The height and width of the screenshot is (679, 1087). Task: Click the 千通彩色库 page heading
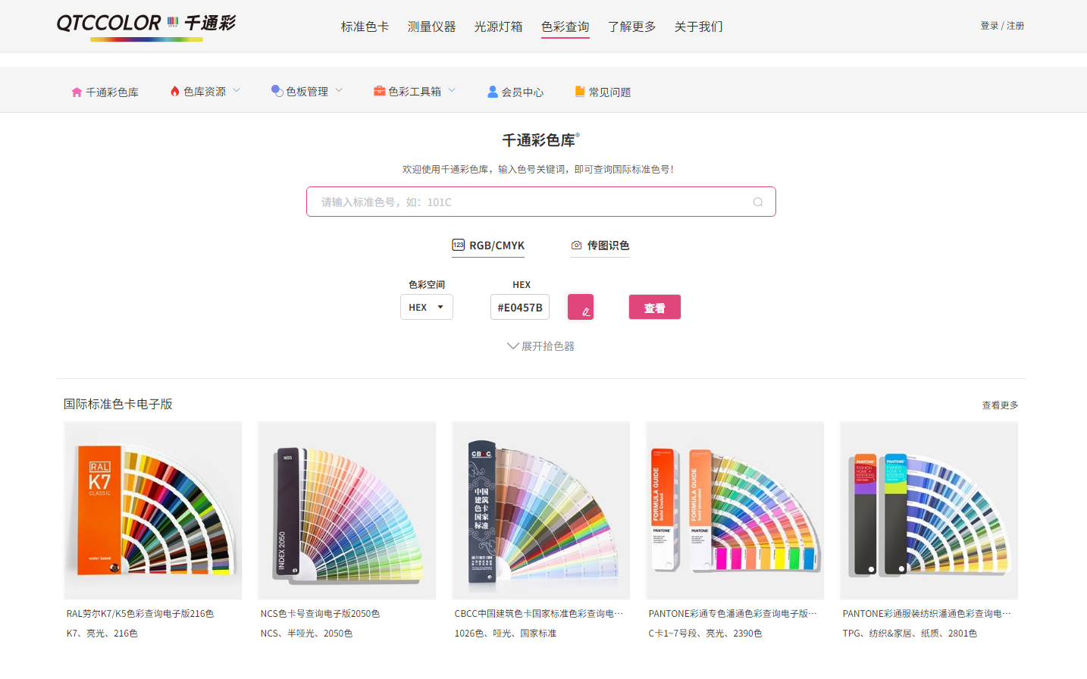(540, 140)
